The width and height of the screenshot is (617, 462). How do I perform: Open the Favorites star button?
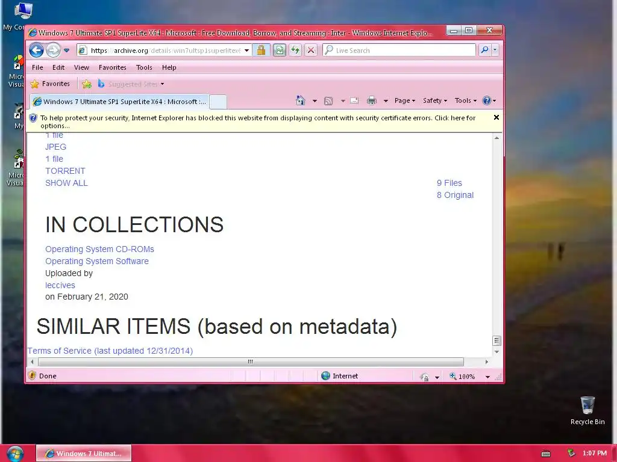[50, 84]
